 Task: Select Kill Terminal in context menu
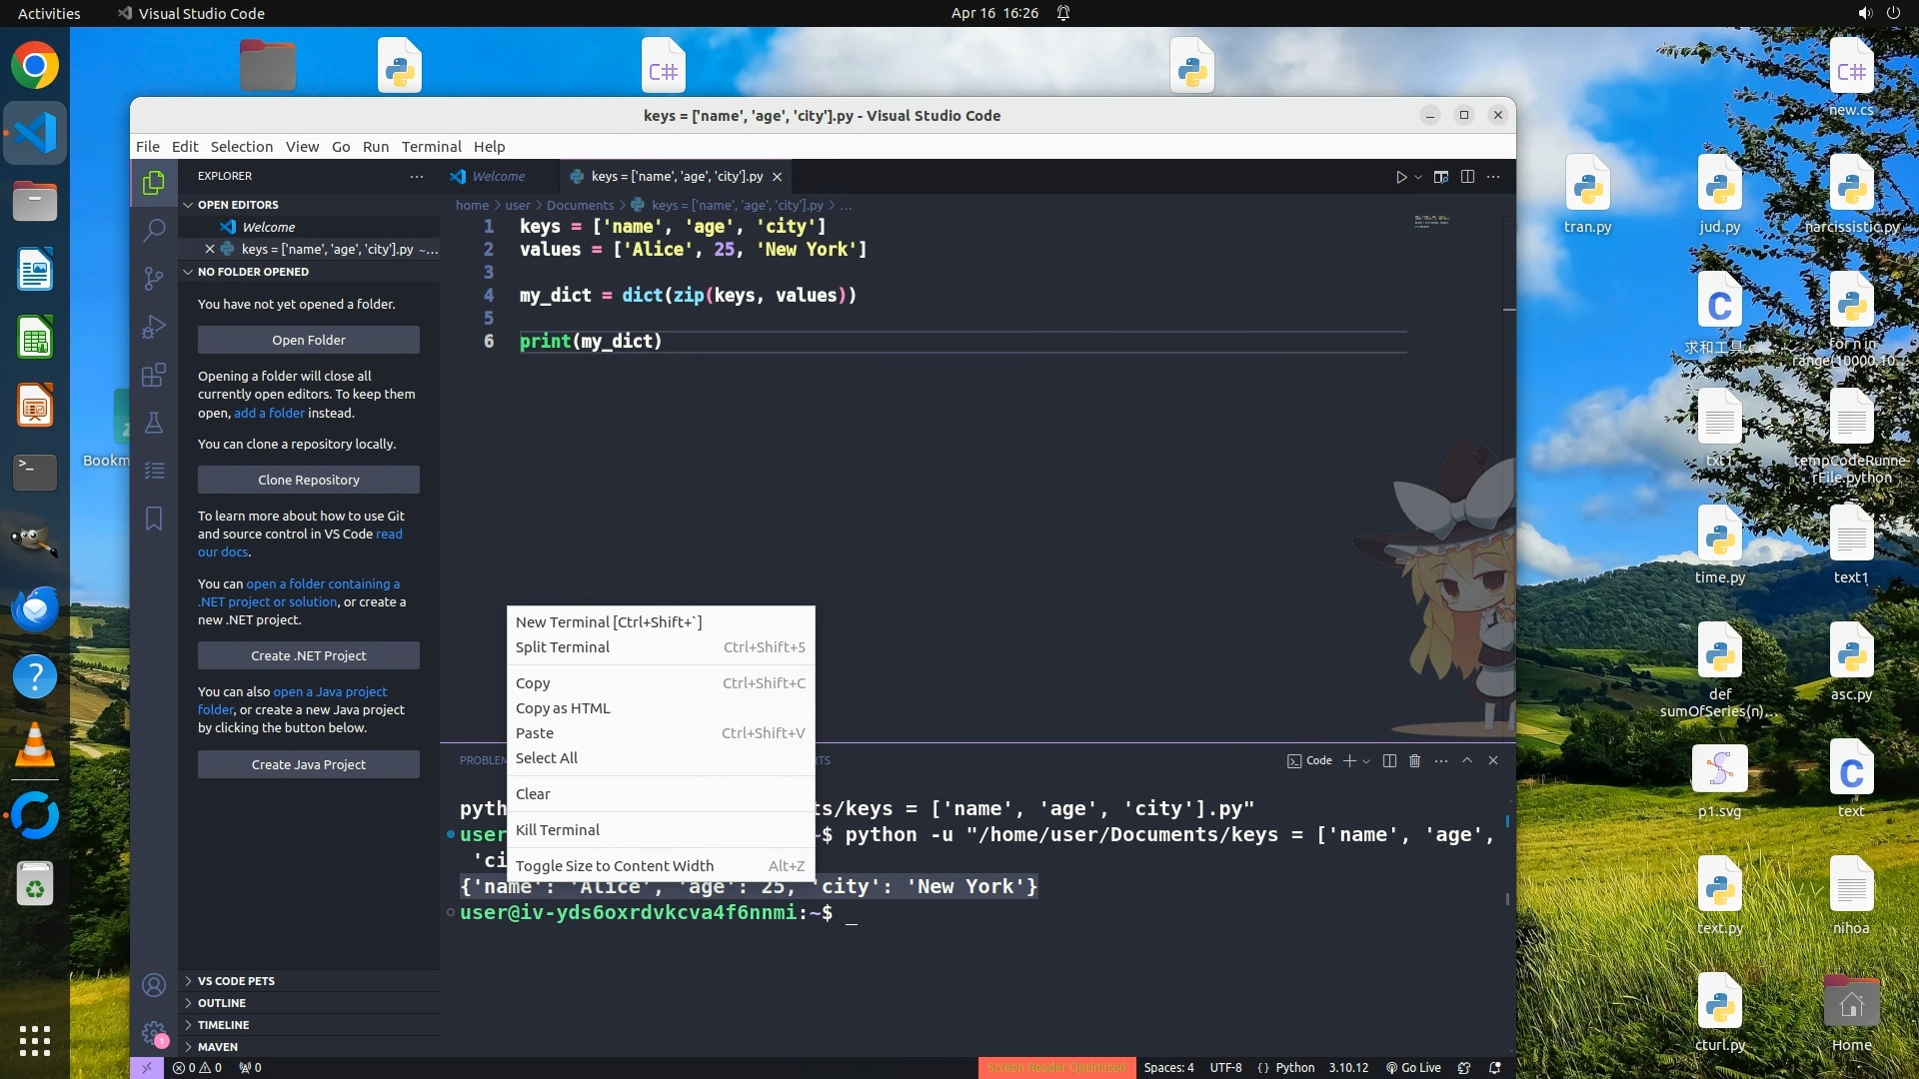(558, 830)
